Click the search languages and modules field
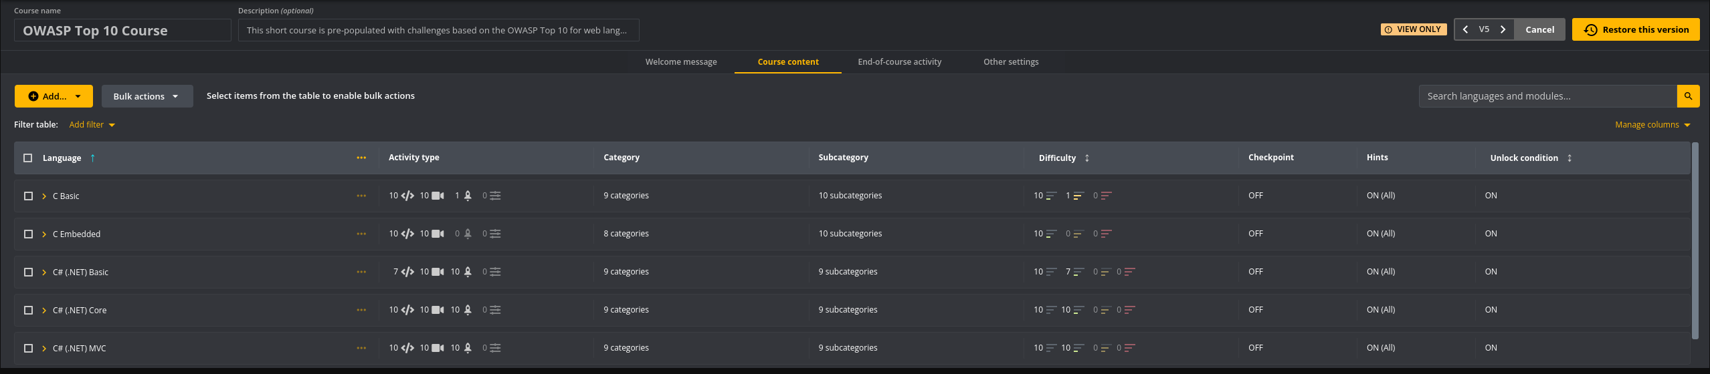The height and width of the screenshot is (374, 1710). (x=1547, y=96)
